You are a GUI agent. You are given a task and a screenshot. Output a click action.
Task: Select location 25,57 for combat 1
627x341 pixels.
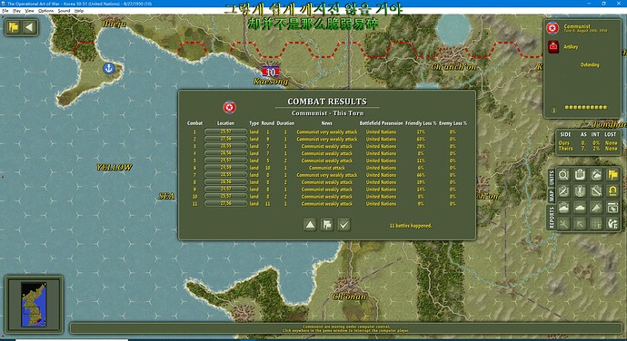pos(225,132)
